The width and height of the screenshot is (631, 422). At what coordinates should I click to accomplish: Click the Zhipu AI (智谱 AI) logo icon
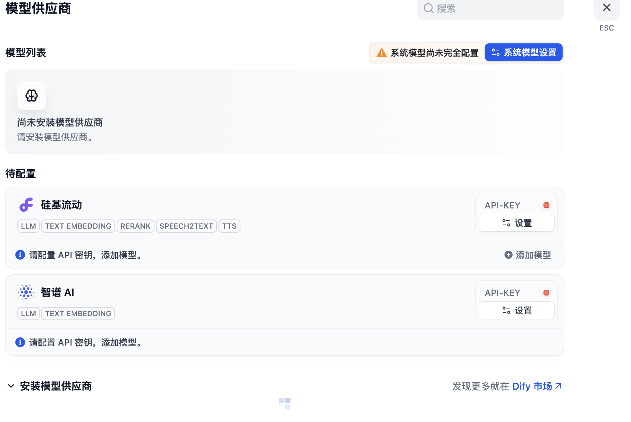click(26, 292)
